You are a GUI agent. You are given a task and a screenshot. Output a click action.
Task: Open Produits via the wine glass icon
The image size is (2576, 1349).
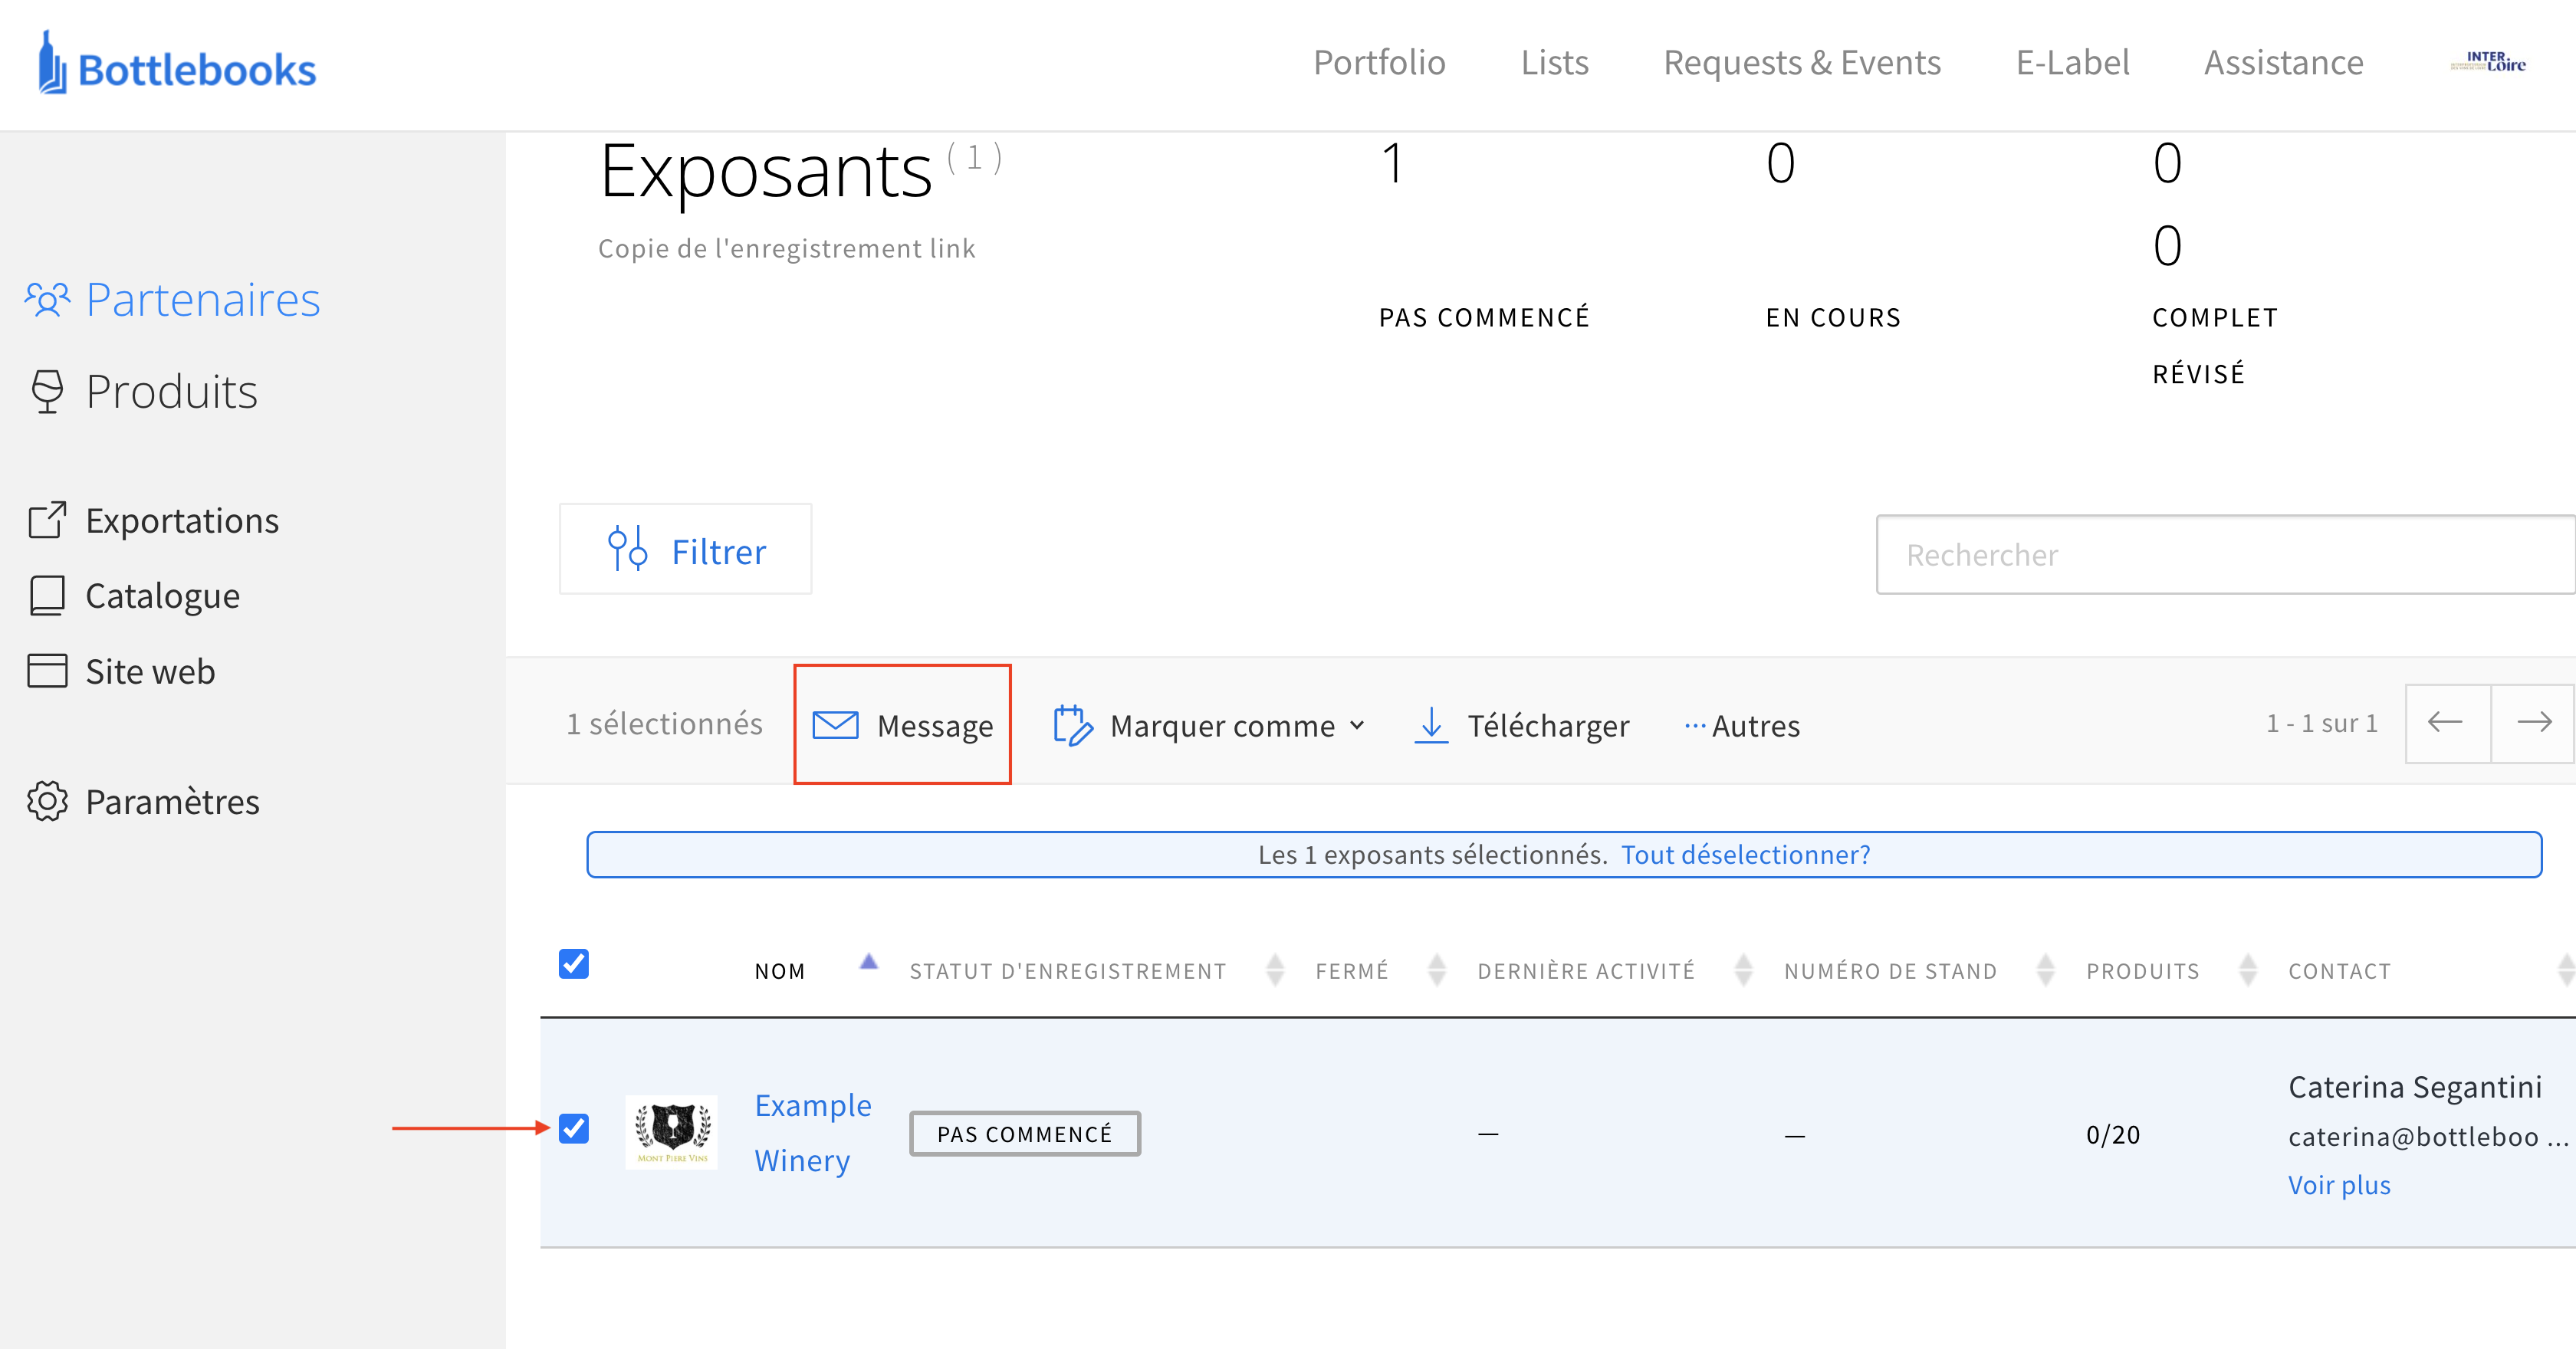point(47,391)
